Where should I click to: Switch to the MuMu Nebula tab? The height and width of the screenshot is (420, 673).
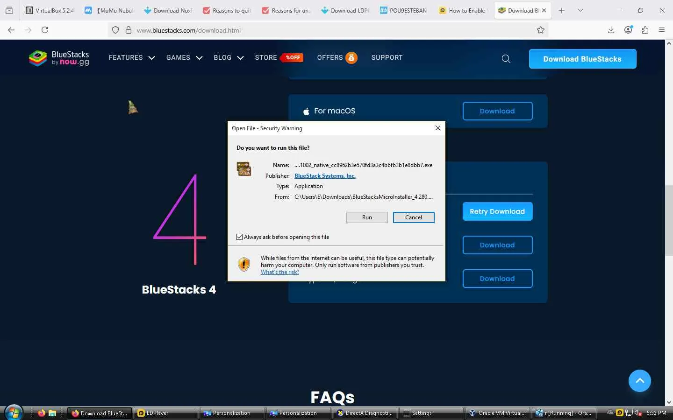110,10
